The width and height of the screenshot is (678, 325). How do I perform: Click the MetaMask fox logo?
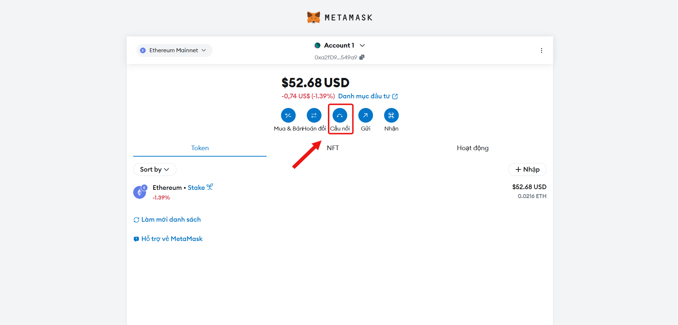coord(314,17)
